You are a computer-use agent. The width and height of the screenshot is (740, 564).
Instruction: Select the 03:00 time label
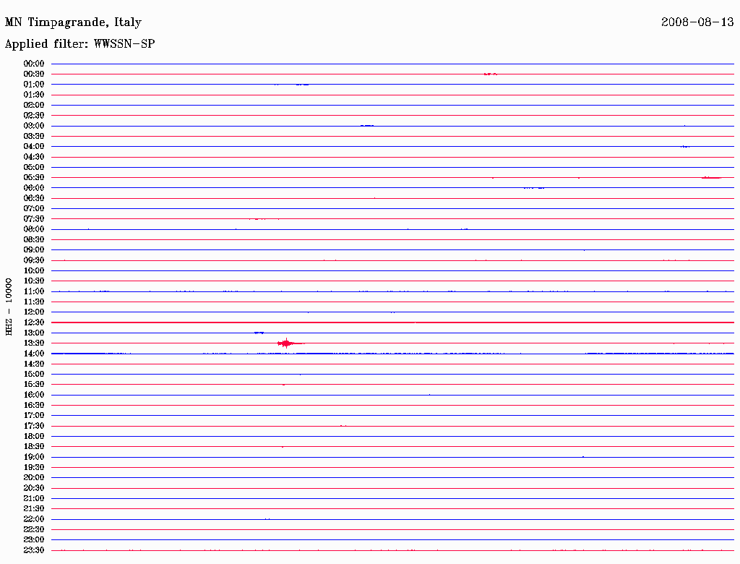(34, 126)
